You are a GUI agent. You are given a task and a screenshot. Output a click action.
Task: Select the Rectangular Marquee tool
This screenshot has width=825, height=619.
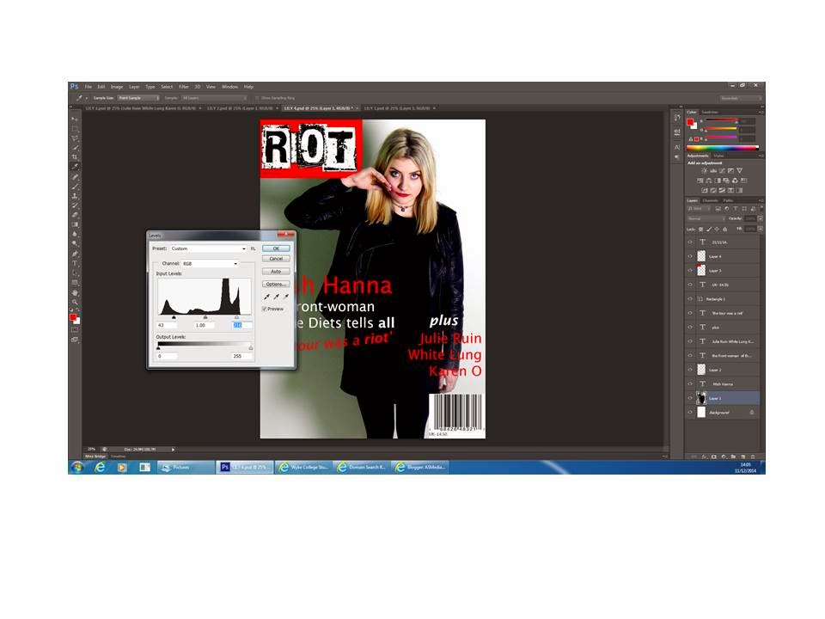pos(75,128)
